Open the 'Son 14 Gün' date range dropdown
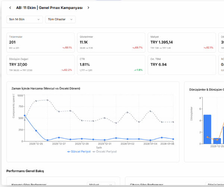The height and width of the screenshot is (187, 224). pyautogui.click(x=25, y=19)
